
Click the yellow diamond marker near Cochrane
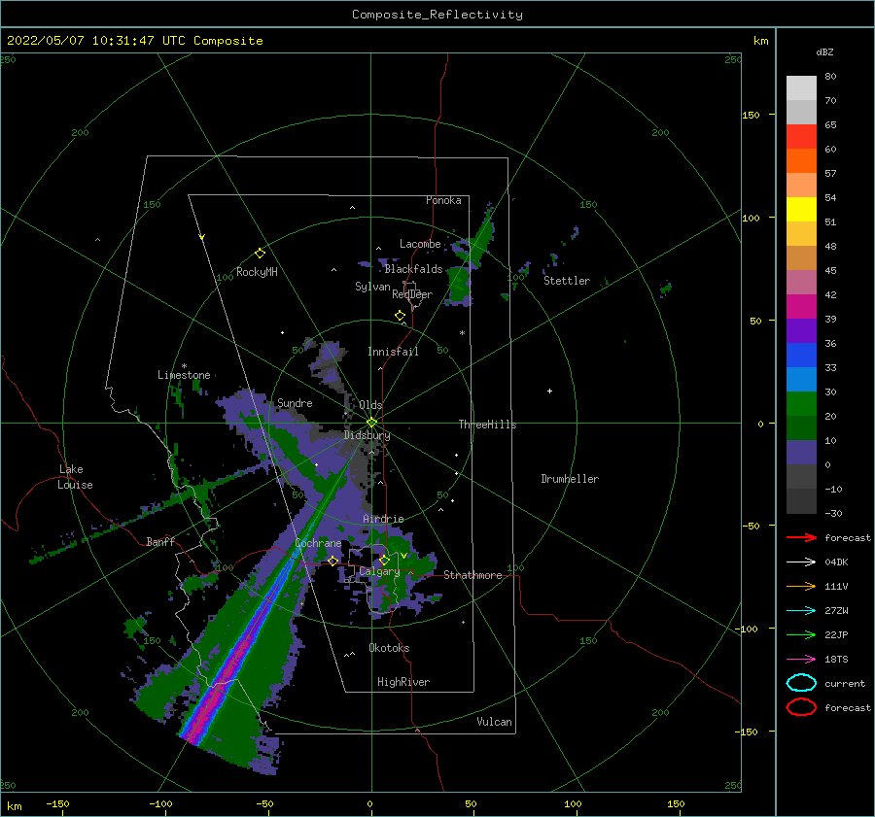coord(333,561)
